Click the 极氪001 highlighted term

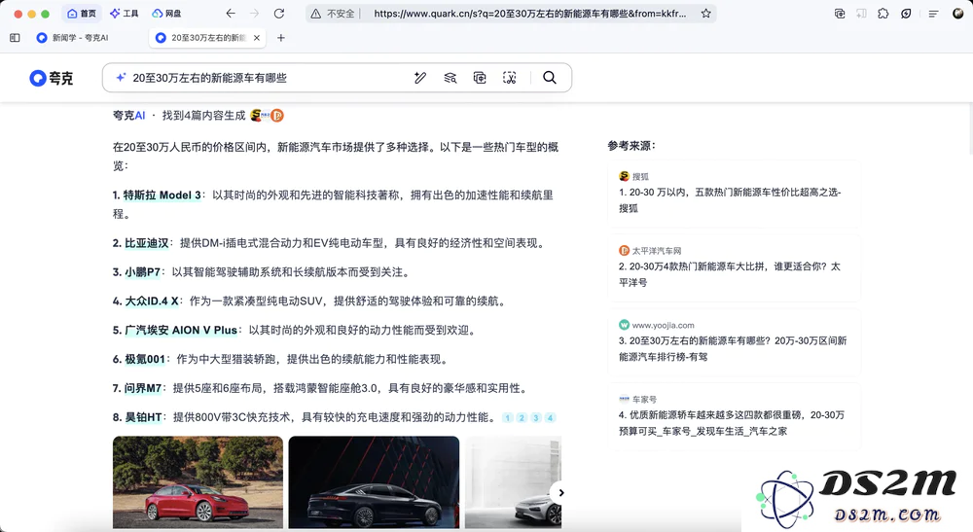pos(145,359)
